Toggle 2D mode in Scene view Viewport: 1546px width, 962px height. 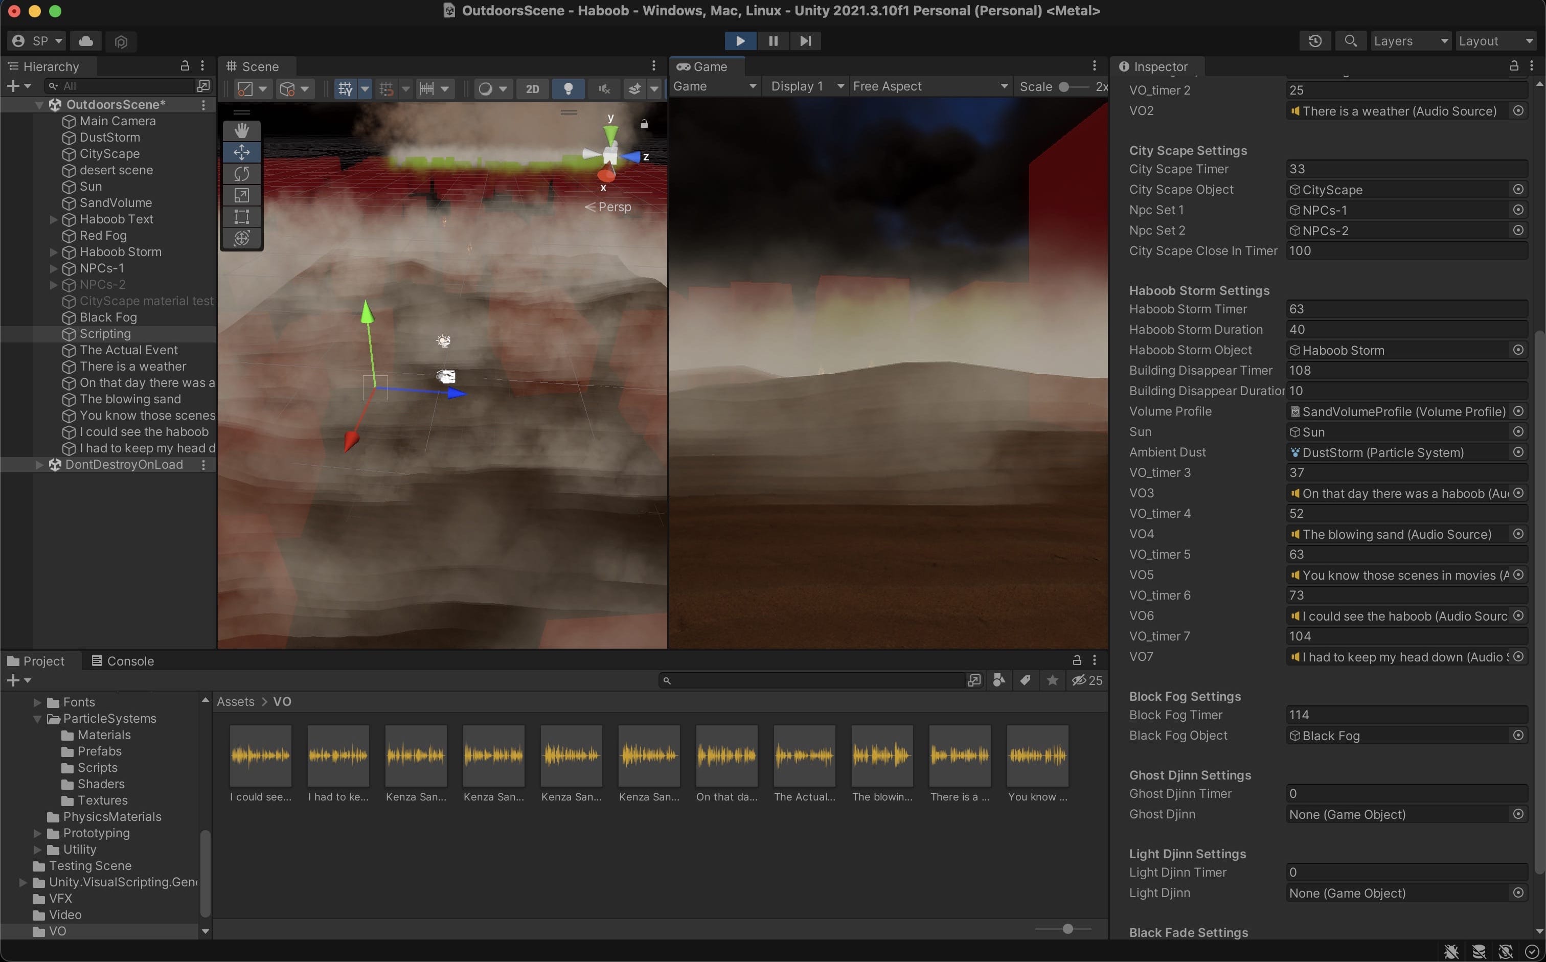tap(533, 89)
